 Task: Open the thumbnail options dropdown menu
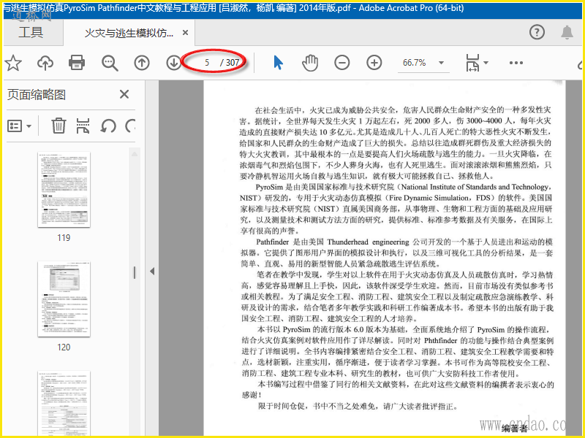pyautogui.click(x=20, y=126)
